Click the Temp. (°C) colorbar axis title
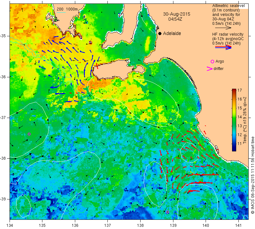This screenshot has height=229, width=255. coord(245,120)
